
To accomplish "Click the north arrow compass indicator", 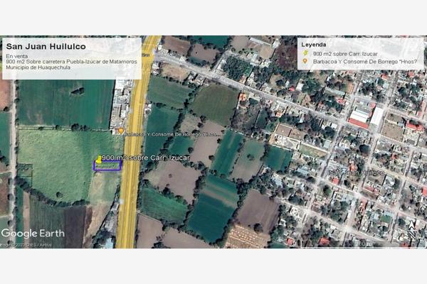I will click(x=411, y=231).
